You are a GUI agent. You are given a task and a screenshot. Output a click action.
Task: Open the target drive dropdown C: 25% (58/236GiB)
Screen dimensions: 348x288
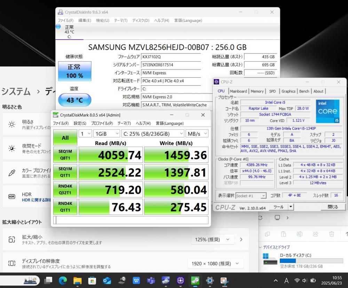pyautogui.click(x=153, y=134)
